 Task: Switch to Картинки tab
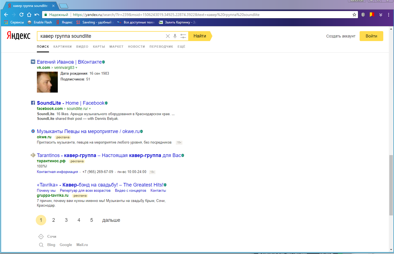pyautogui.click(x=62, y=47)
